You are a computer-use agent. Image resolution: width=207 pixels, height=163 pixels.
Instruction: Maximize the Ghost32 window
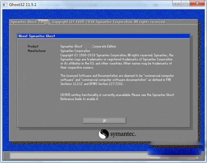click(x=185, y=4)
